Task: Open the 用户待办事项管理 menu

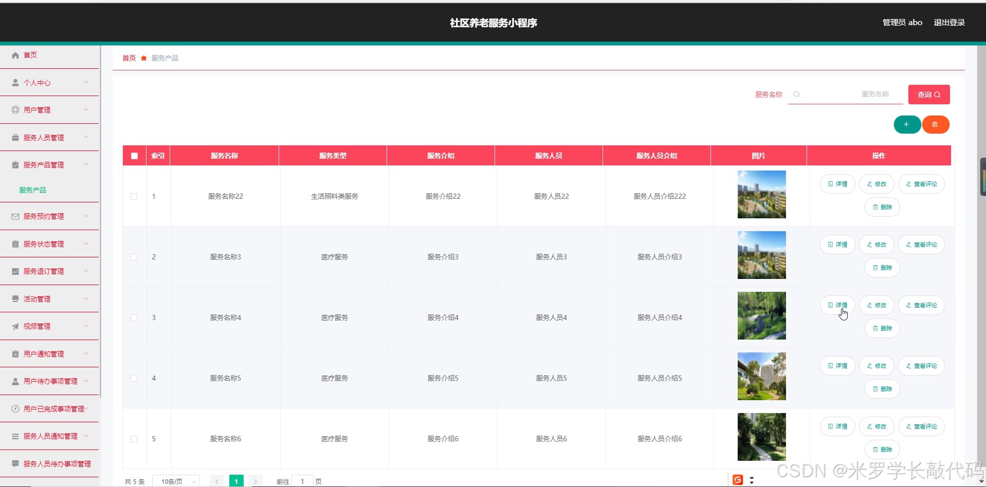Action: point(49,381)
